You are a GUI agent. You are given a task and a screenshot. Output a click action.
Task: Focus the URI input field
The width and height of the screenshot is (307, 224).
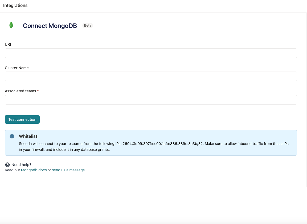151,53
